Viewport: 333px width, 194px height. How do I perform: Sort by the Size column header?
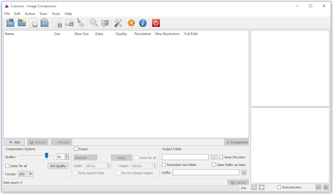[x=63, y=34]
